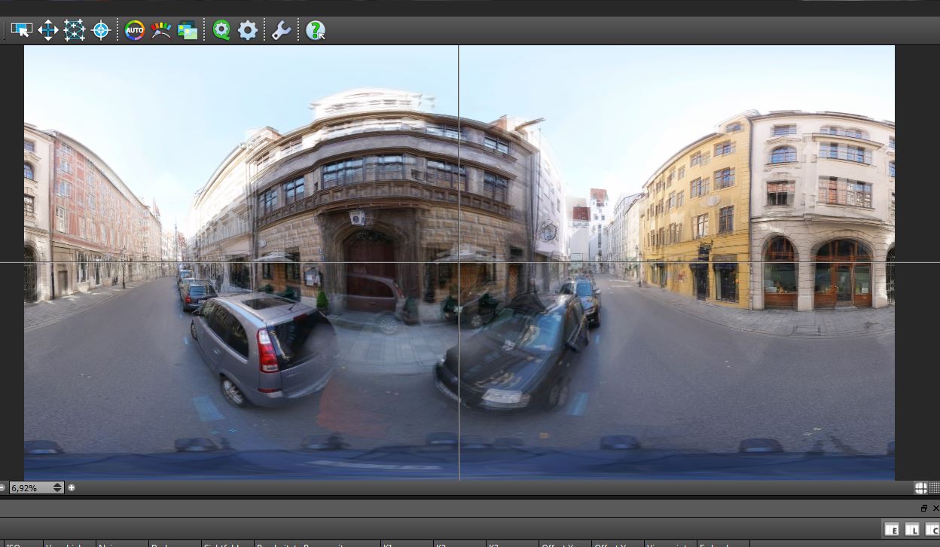Screen dimensions: 940x547
Task: Undock the bottom panel with float button
Action: (924, 509)
